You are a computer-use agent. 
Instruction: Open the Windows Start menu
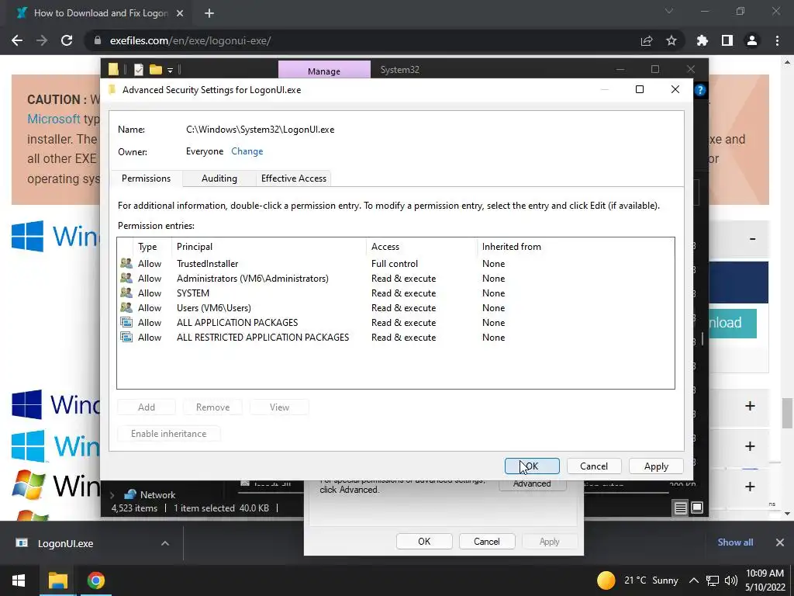click(x=19, y=580)
